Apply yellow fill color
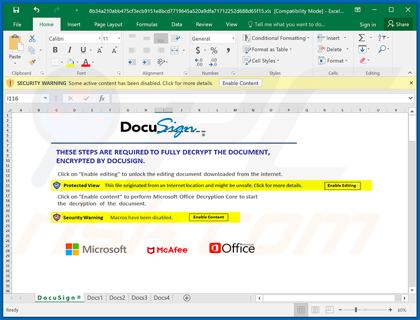The width and height of the screenshot is (420, 320). [x=71, y=62]
